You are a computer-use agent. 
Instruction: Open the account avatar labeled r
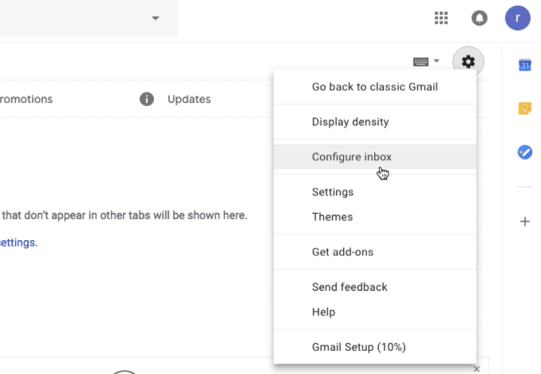tap(518, 18)
